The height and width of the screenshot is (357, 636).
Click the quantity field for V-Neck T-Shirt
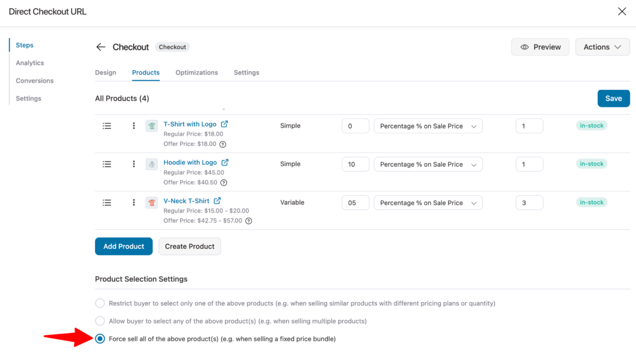529,202
